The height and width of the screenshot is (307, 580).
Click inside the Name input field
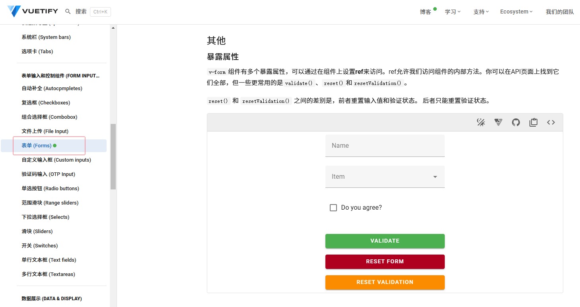pos(385,145)
